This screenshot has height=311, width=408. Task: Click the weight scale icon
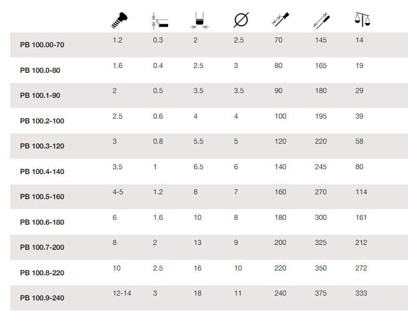pos(362,20)
